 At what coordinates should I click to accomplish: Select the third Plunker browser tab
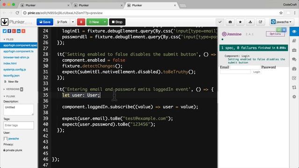point(151,5)
